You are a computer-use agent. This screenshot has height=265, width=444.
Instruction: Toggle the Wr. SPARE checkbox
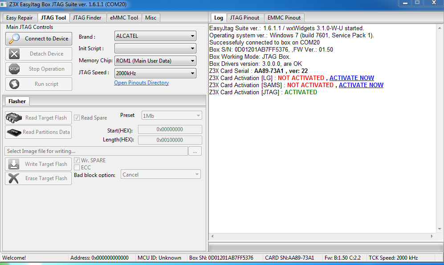(77, 161)
